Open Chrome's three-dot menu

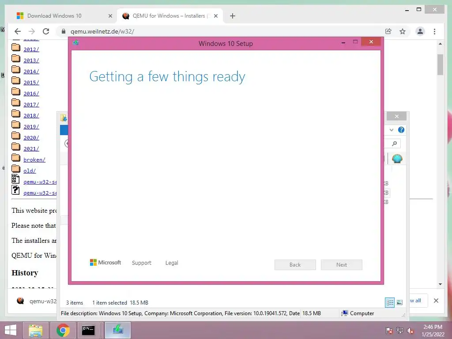pyautogui.click(x=434, y=31)
